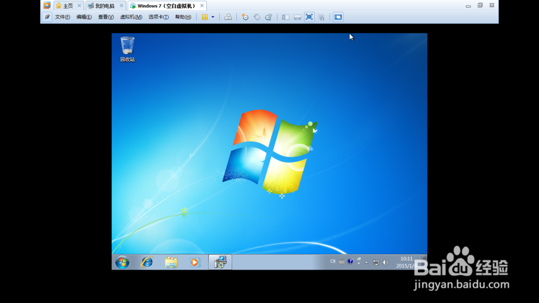Open the 编辑(E) menu
The image size is (539, 303).
click(84, 17)
